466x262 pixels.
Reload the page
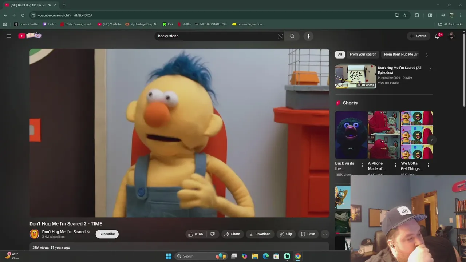23,15
